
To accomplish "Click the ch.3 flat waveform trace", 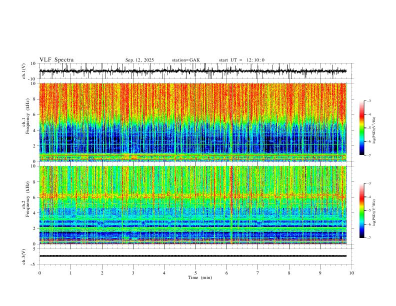I will point(193,256).
